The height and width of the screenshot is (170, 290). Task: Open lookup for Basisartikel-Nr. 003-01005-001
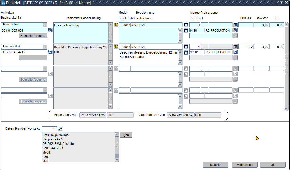tap(50, 30)
